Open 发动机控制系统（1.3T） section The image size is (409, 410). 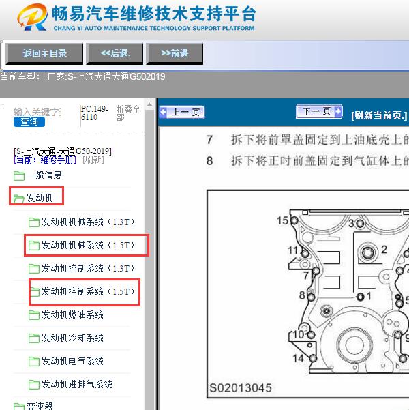[88, 268]
